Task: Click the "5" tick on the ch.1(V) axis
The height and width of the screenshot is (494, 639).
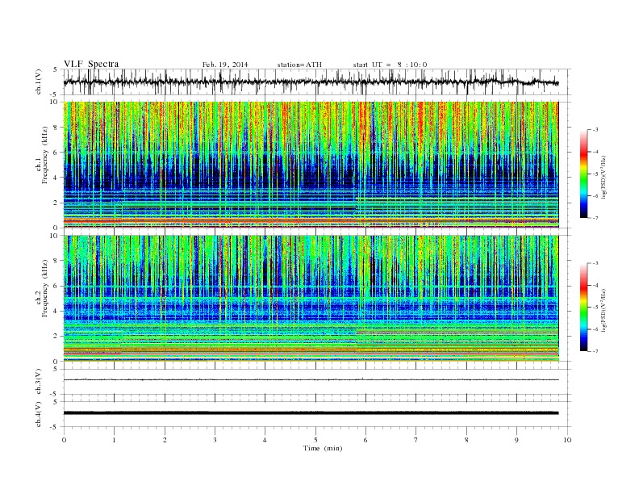Action: tap(56, 69)
